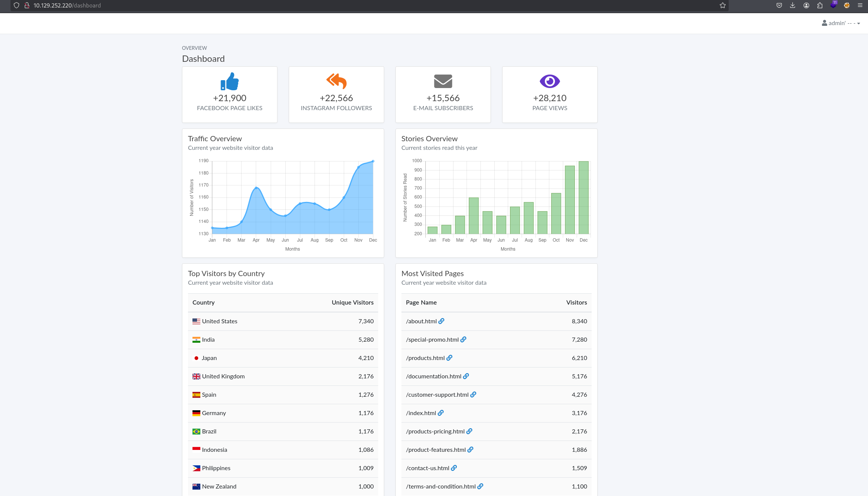
Task: Open the link icon next to /about.html
Action: 441,321
